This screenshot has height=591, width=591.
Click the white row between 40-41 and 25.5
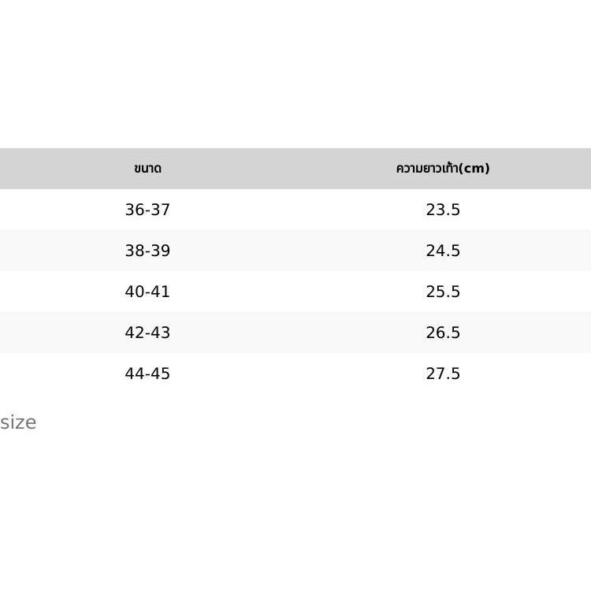295,292
